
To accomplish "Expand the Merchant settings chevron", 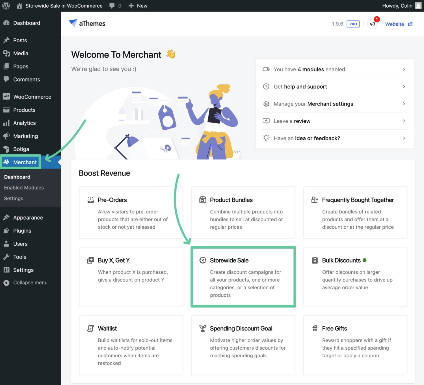I will tap(404, 104).
